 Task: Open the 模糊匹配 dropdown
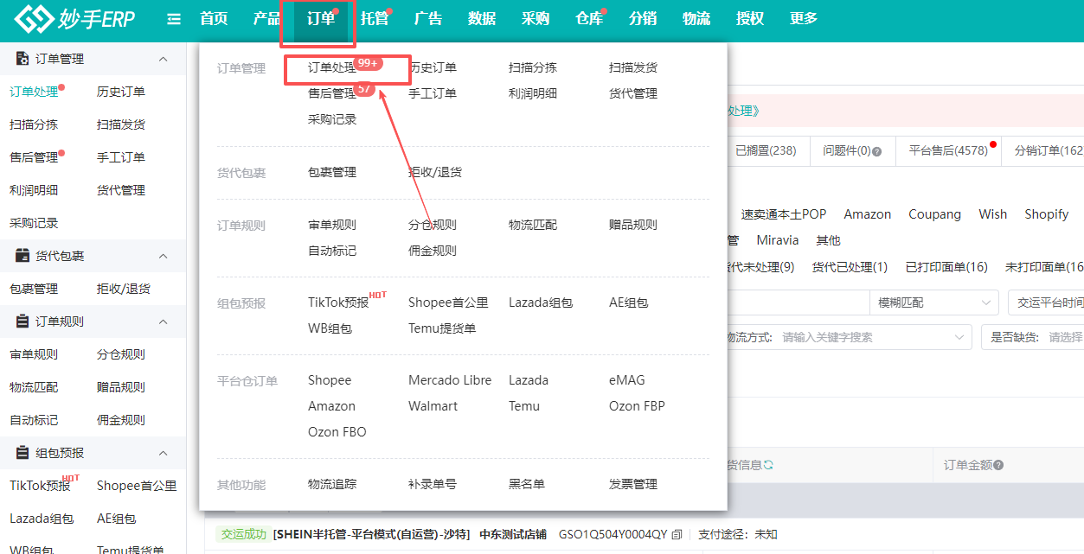(931, 302)
